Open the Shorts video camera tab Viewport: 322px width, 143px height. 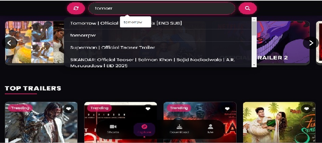tap(113, 129)
